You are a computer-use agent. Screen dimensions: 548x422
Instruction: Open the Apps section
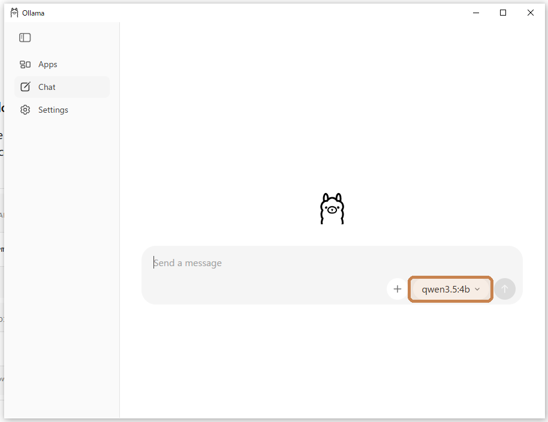pos(62,64)
